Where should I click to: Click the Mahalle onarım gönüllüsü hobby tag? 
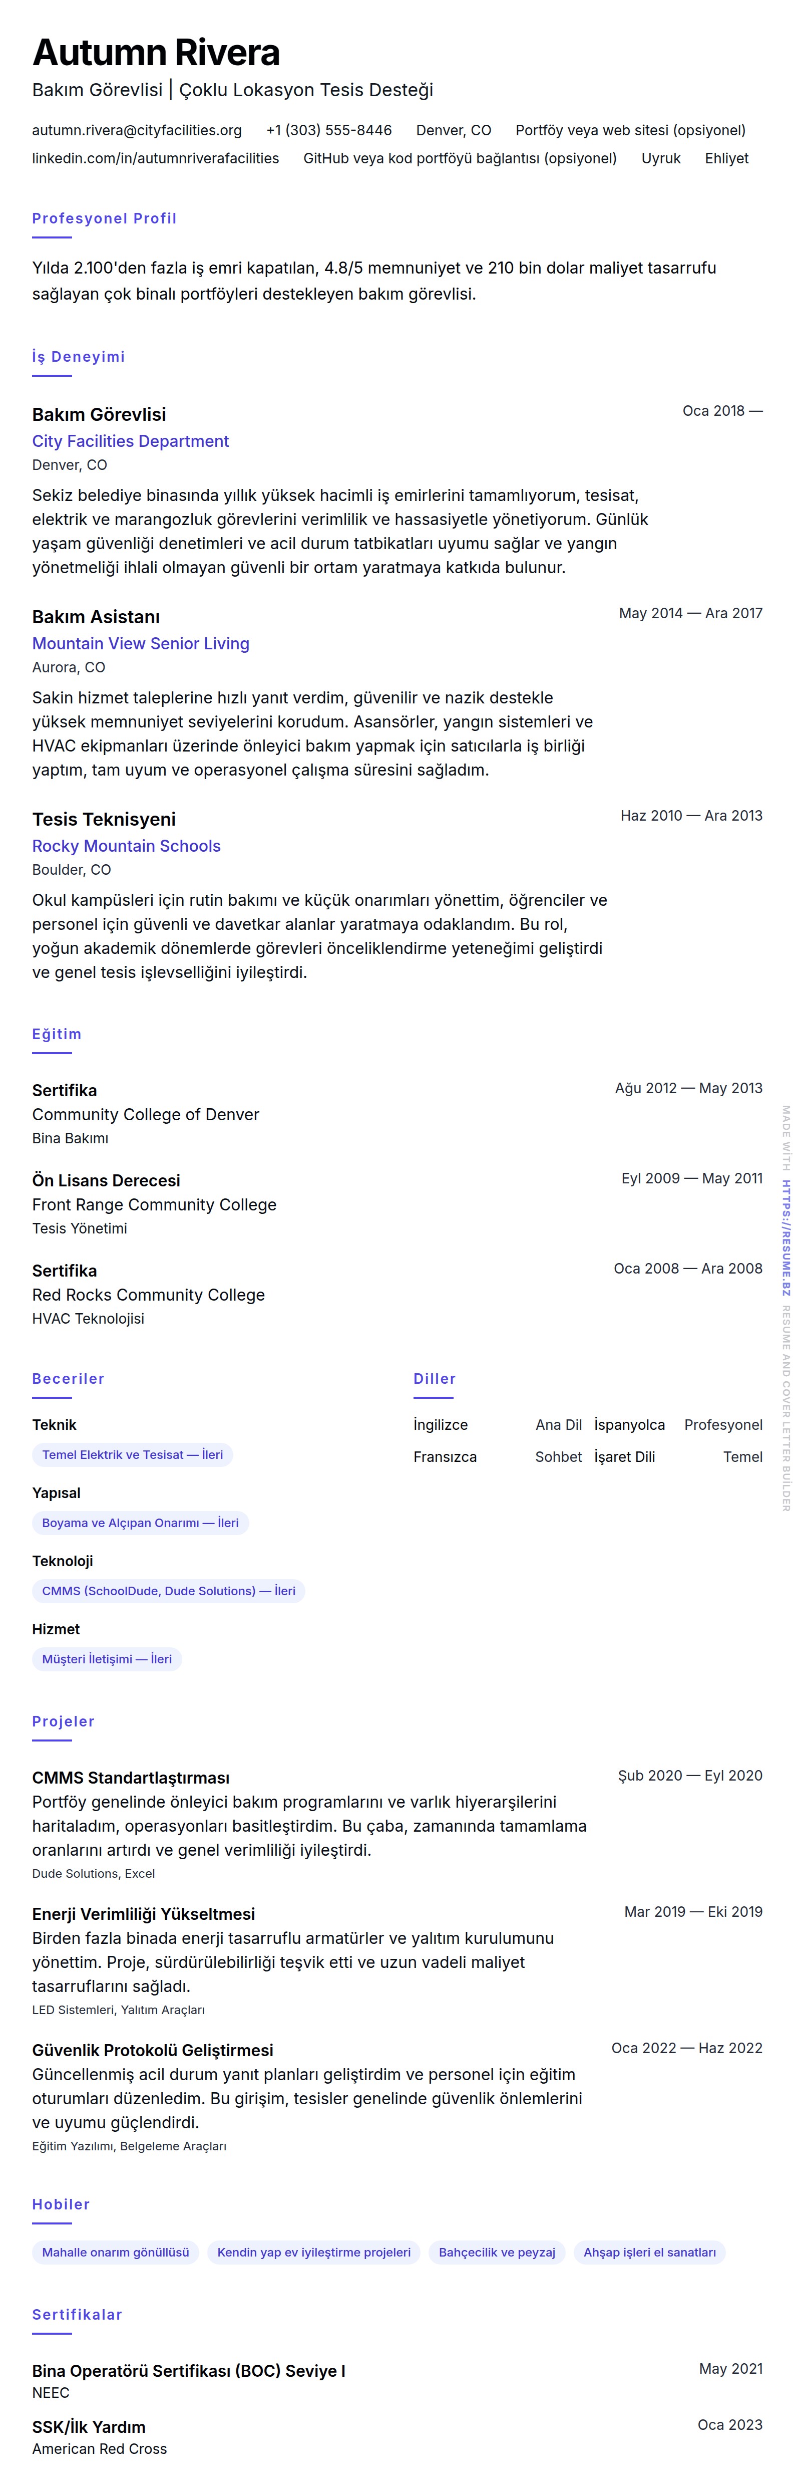(x=115, y=2252)
